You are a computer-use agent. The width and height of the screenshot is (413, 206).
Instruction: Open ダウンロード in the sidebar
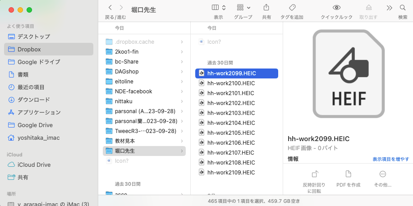49,100
